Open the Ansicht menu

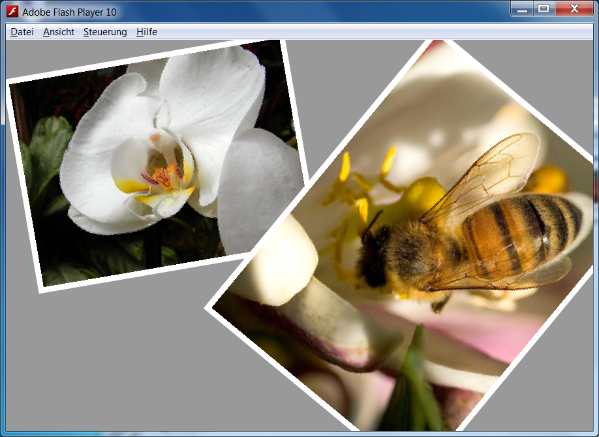(59, 32)
